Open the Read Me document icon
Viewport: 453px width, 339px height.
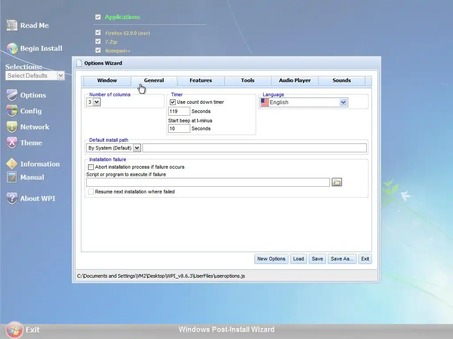(x=12, y=25)
